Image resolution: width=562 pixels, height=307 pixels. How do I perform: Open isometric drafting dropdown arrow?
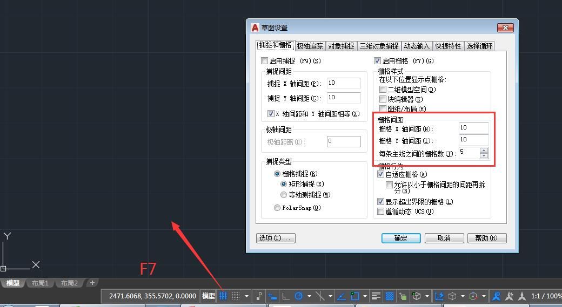[331, 296]
